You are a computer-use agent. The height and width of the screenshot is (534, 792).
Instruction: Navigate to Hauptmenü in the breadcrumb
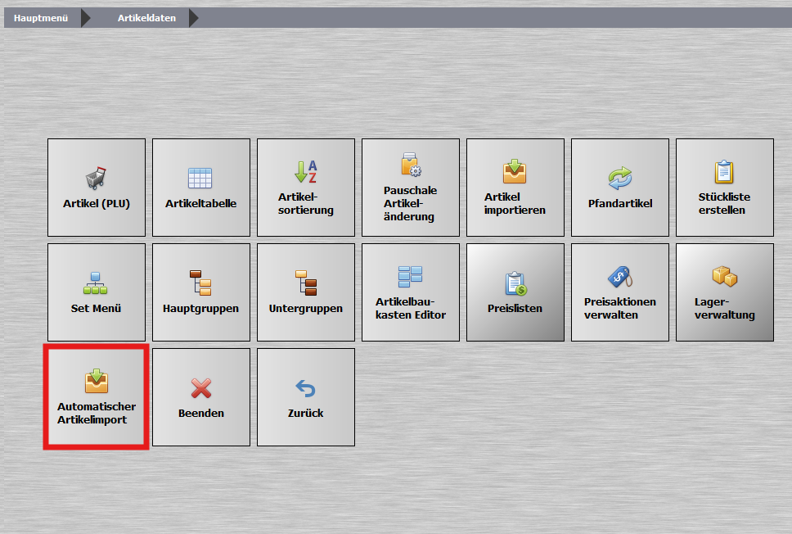click(x=41, y=18)
